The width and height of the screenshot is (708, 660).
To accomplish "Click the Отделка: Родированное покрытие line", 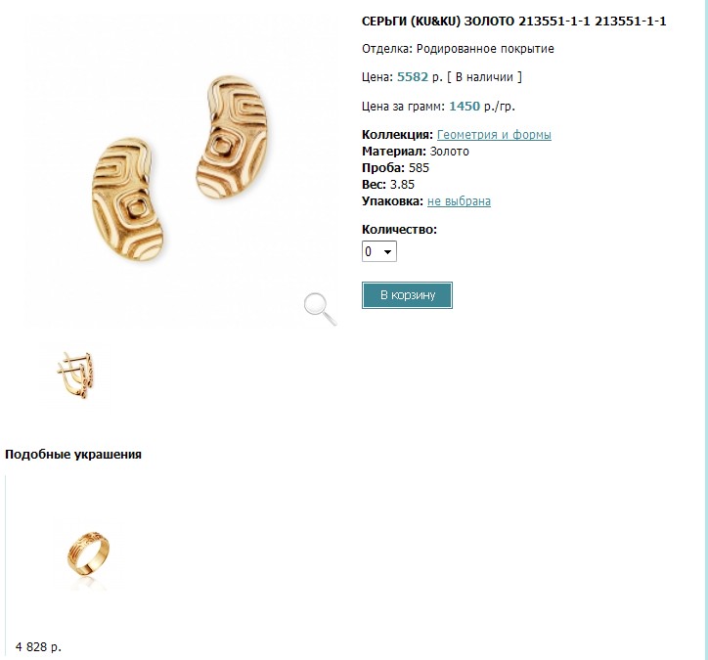I will [458, 48].
